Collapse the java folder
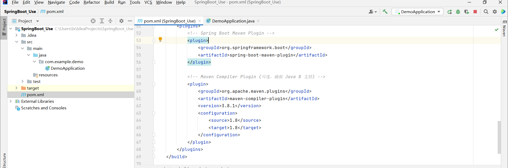508x168 pixels. pyautogui.click(x=29, y=55)
